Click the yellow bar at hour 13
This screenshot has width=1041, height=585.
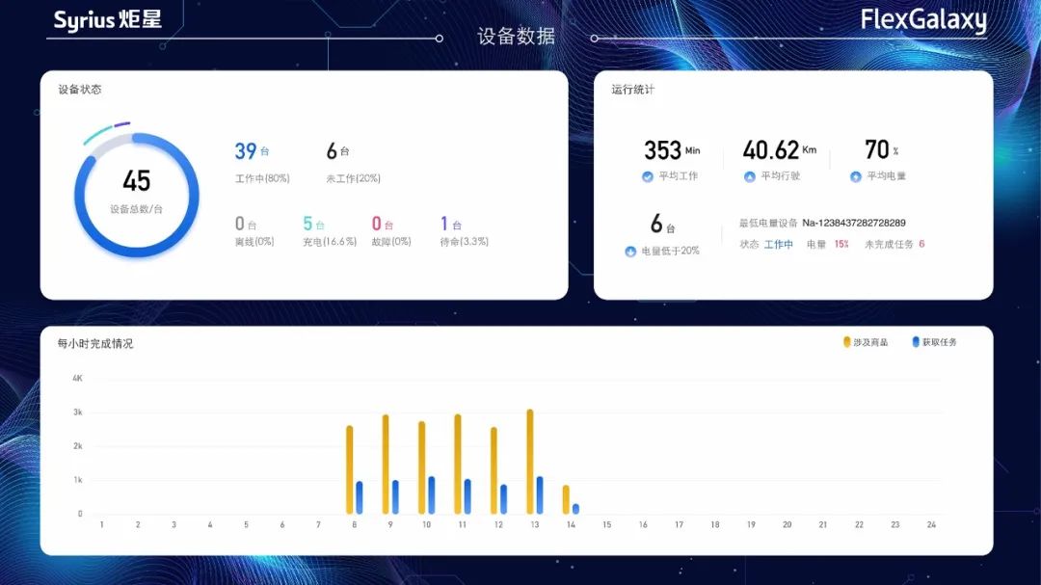tap(529, 462)
